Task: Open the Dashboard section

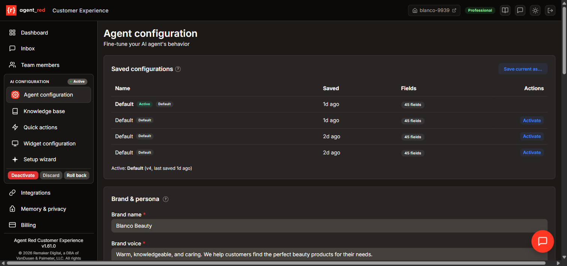Action: [x=35, y=33]
